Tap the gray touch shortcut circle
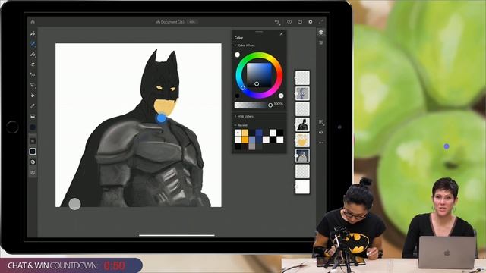 (74, 204)
